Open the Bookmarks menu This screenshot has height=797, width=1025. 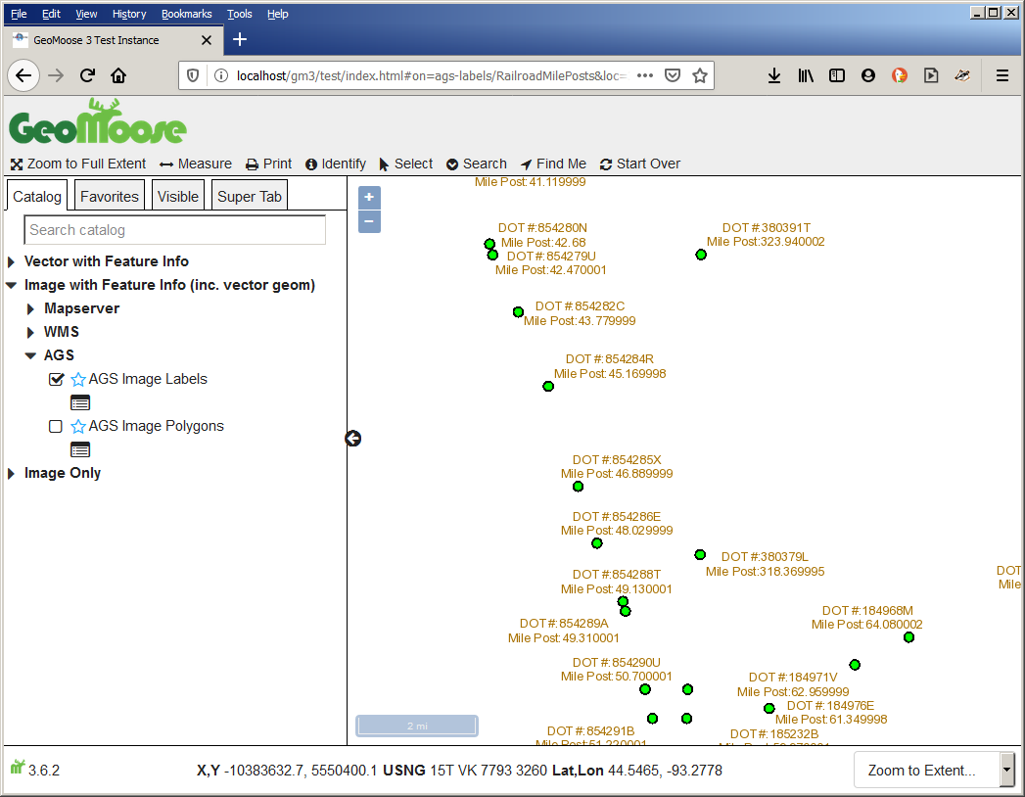tap(186, 14)
